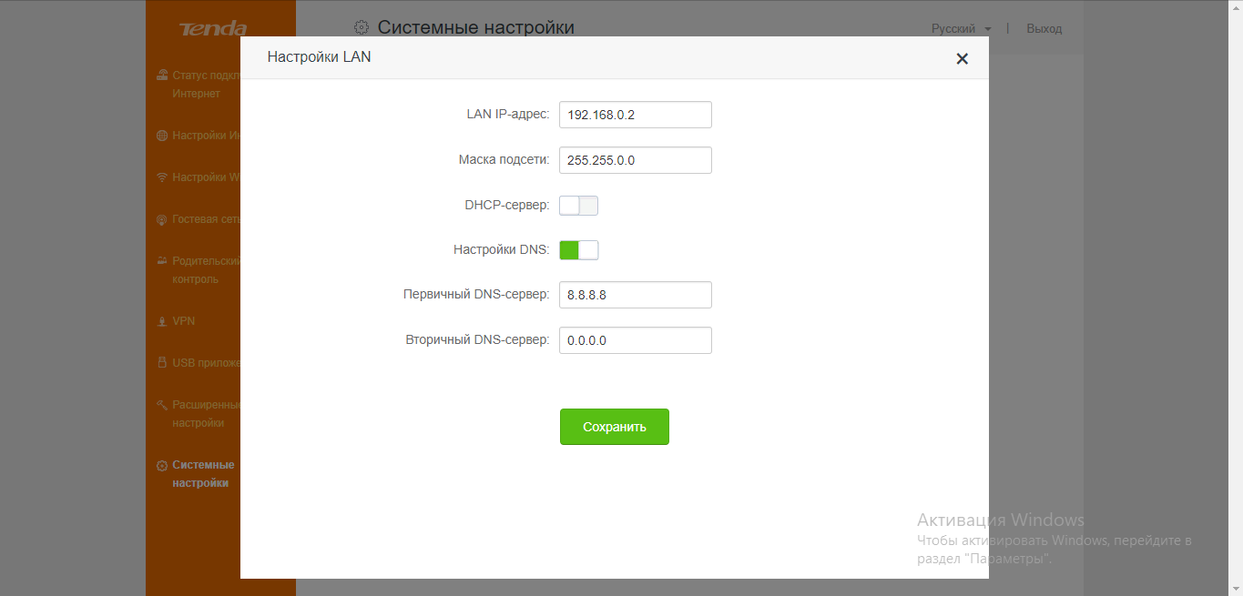
Task: Click the USB приложение sidebar icon
Action: (162, 363)
